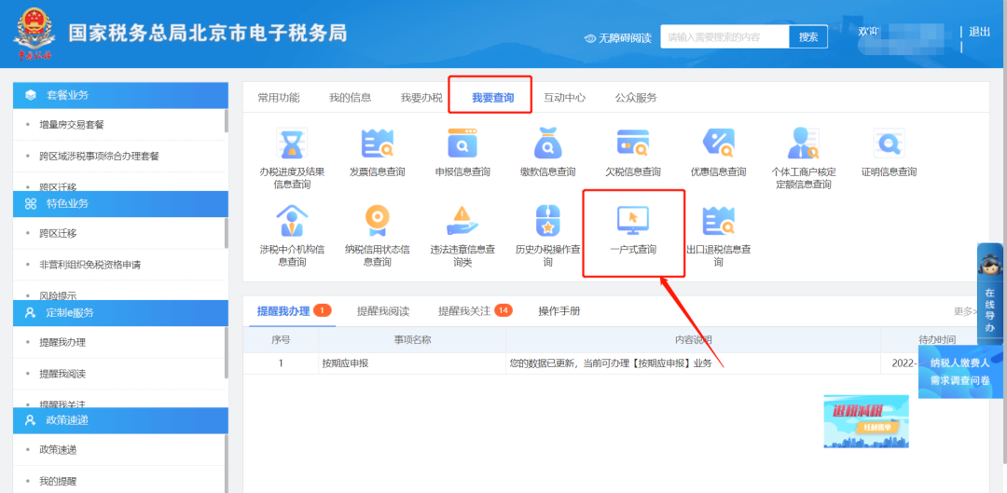Switch to 常用功能 tab

(279, 98)
